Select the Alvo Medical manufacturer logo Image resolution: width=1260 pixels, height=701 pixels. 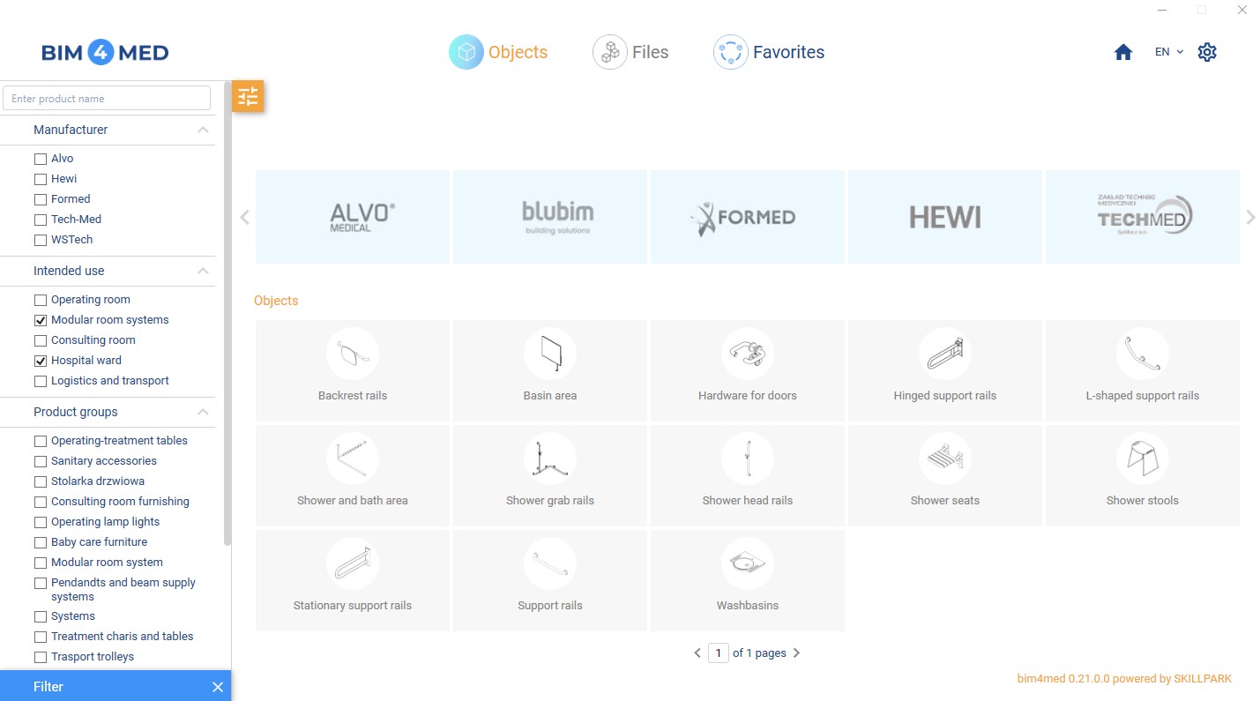[x=353, y=217]
